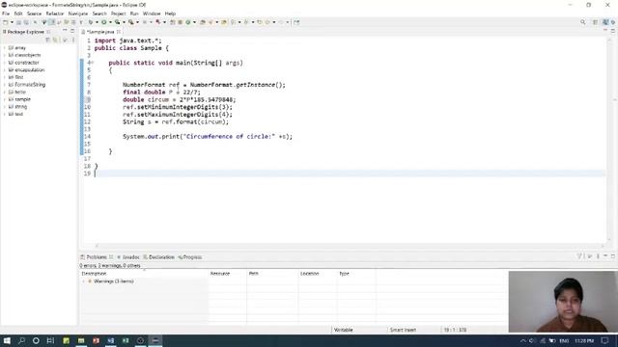Screen dimensions: 618x347
Task: Open the Run menu
Action: [134, 13]
